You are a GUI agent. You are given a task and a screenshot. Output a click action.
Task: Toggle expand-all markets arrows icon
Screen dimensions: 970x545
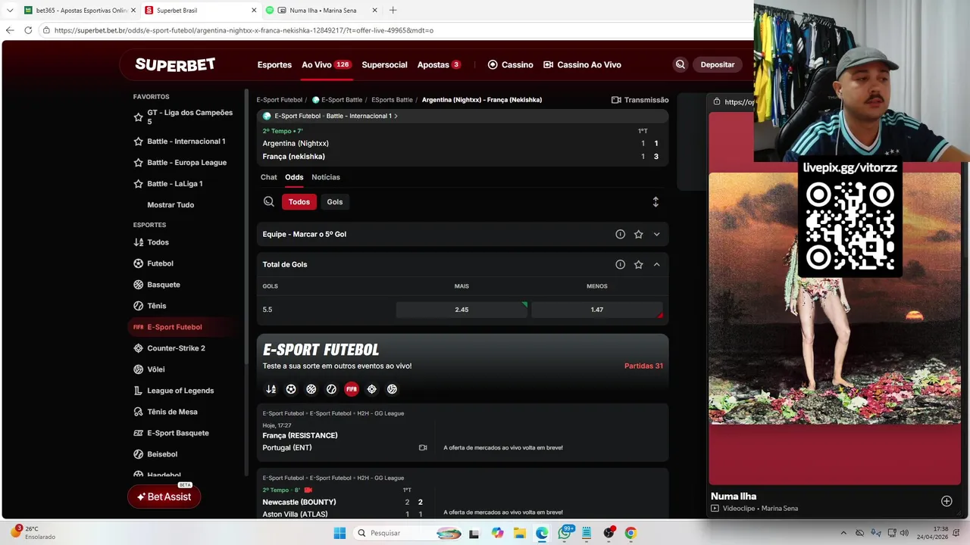click(656, 202)
